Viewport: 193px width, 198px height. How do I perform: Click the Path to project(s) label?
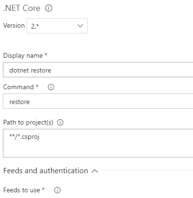(28, 123)
